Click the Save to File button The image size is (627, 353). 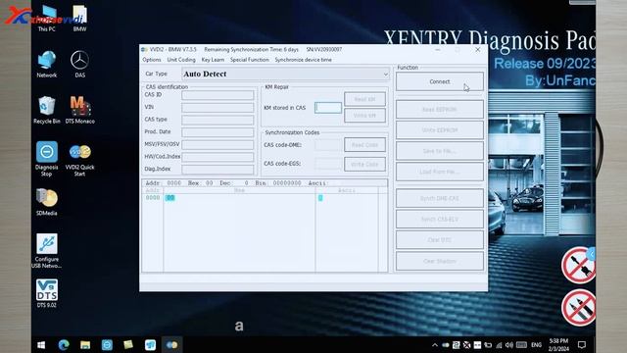(x=440, y=151)
